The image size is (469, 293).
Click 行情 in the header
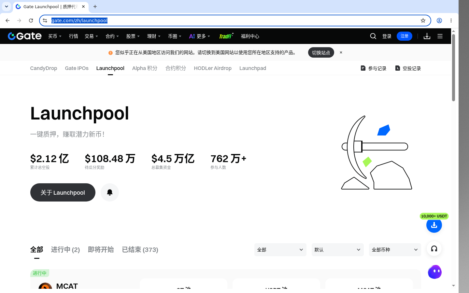click(74, 36)
